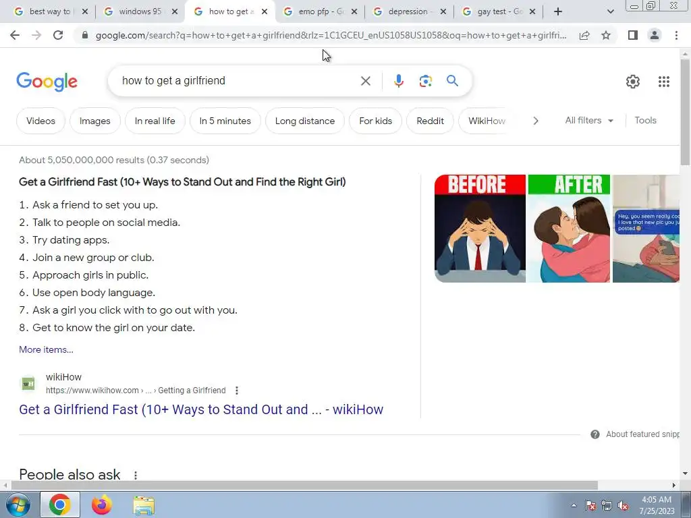Click the horizontal page scrollbar
Screen dimensions: 691x518
(x=304, y=485)
